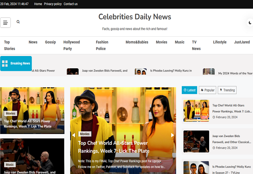This screenshot has height=174, width=253.
Task: Open the Top Stories menu
Action: tap(10, 46)
